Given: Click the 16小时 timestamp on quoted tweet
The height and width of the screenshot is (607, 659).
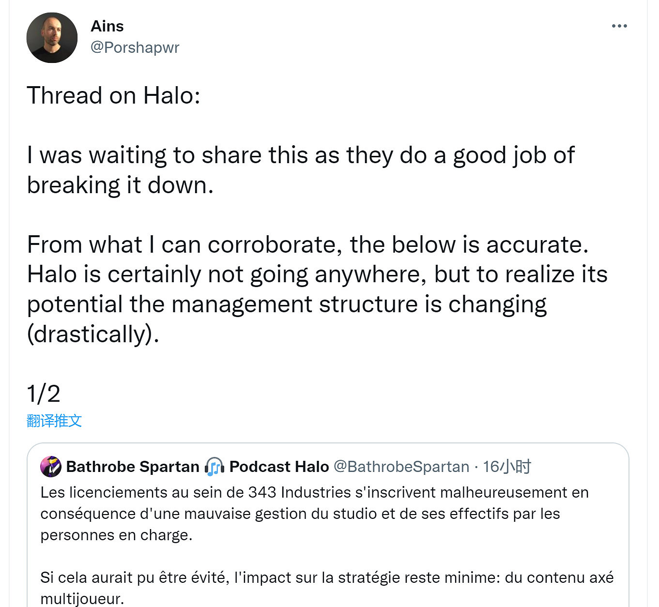Looking at the screenshot, I should click(x=506, y=467).
